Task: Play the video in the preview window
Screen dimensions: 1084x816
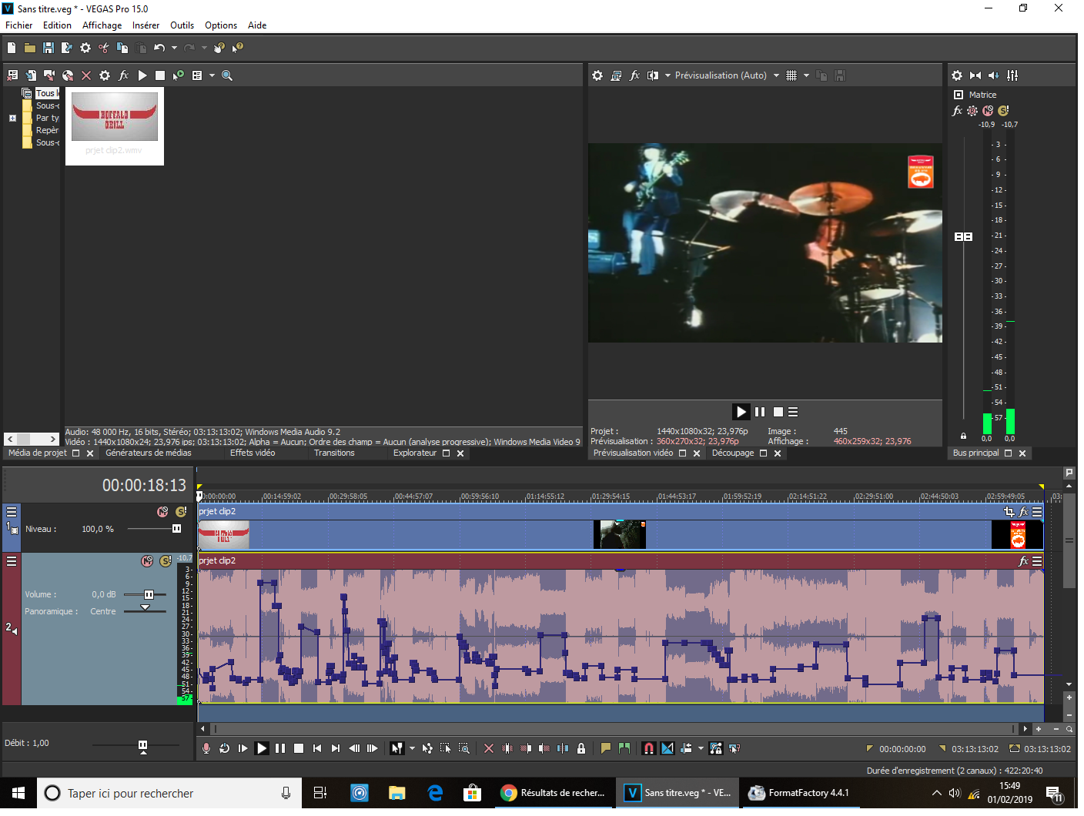Action: (x=741, y=412)
